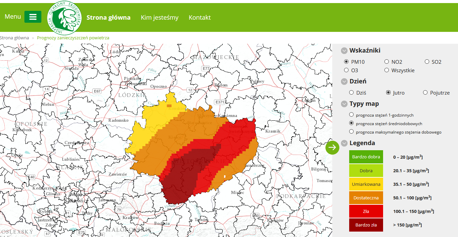Go to Strona główna breadcrumb link

point(15,38)
